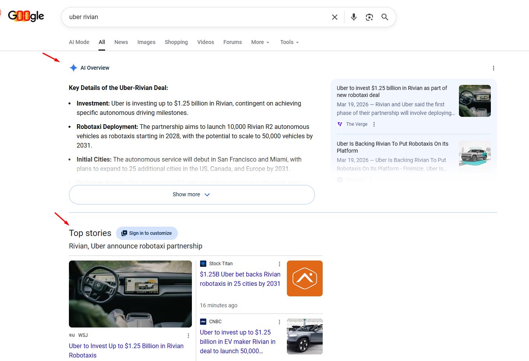Click the magnifying glass search icon
The height and width of the screenshot is (361, 529).
point(385,17)
